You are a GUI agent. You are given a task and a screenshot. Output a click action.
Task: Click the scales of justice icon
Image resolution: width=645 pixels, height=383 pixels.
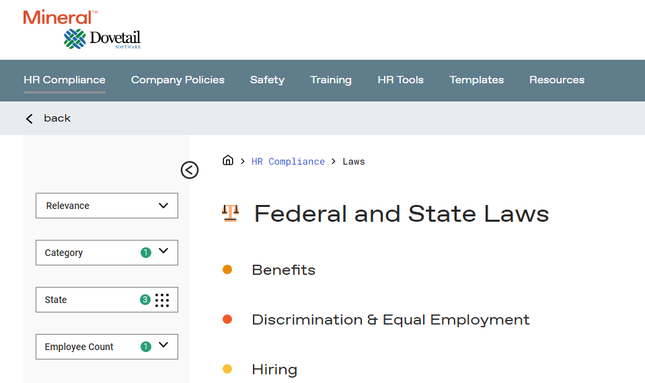[230, 213]
